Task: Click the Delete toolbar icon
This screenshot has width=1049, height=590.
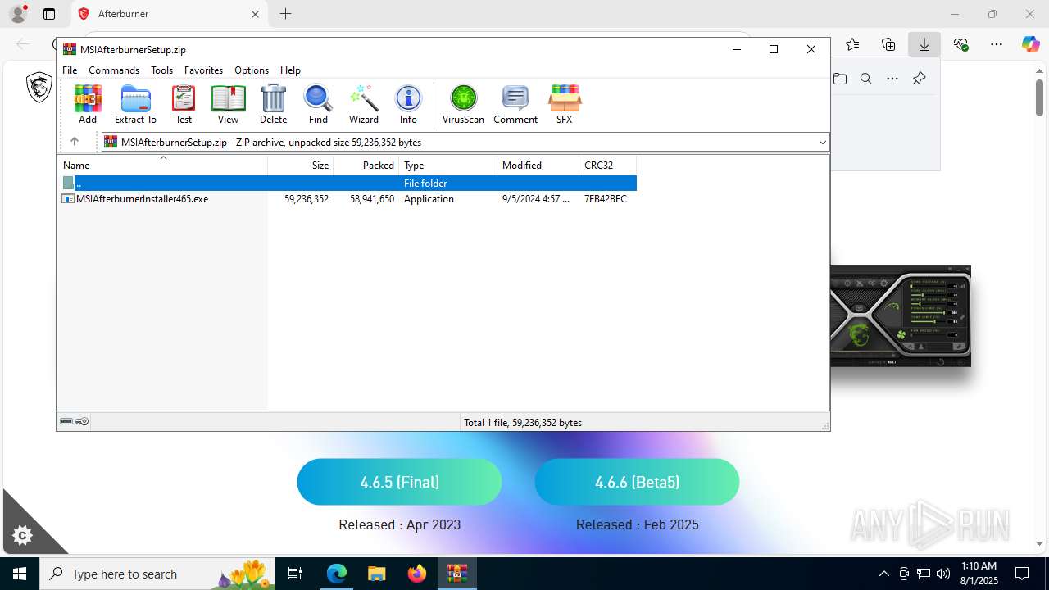Action: point(273,104)
